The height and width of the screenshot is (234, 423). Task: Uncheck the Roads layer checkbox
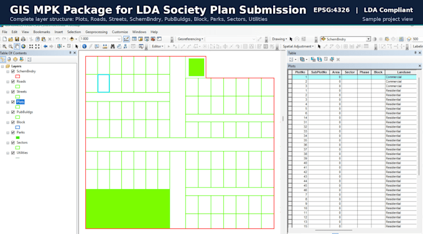[x=13, y=82]
